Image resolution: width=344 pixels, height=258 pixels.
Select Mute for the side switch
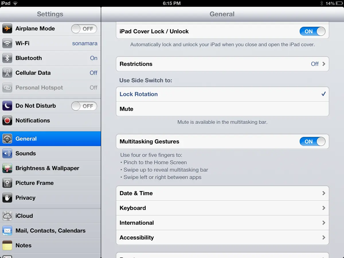pos(222,109)
